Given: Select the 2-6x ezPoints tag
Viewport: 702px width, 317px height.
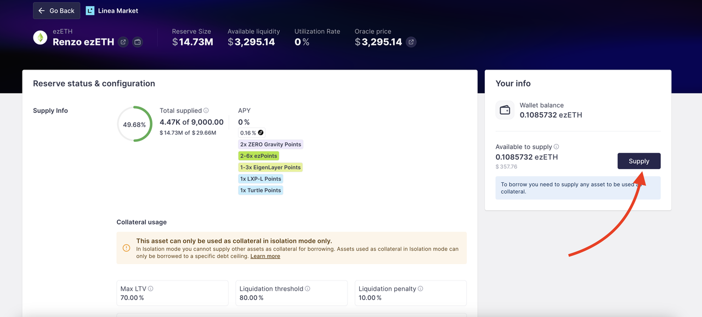Looking at the screenshot, I should point(259,156).
